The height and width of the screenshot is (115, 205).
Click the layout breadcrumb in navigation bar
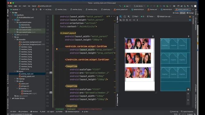(34, 6)
